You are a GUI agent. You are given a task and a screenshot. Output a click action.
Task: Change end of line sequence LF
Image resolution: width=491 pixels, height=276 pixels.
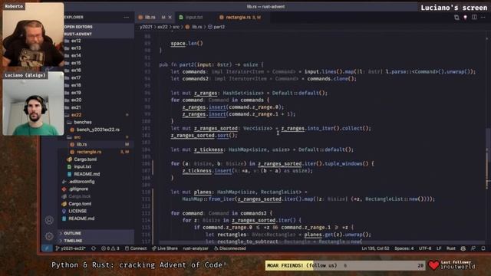click(x=439, y=248)
